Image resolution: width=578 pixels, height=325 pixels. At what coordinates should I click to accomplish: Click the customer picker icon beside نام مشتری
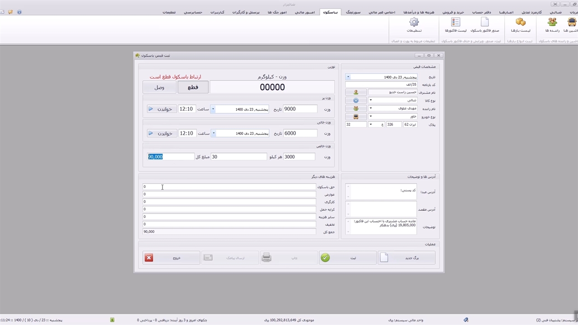click(356, 92)
